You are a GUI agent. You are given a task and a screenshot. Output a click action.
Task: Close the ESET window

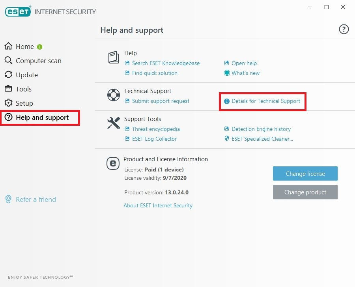(343, 7)
